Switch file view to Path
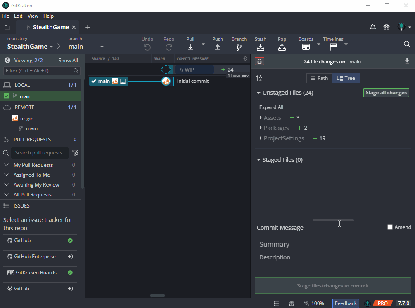Viewport: 415px width, 308px height. pos(319,78)
